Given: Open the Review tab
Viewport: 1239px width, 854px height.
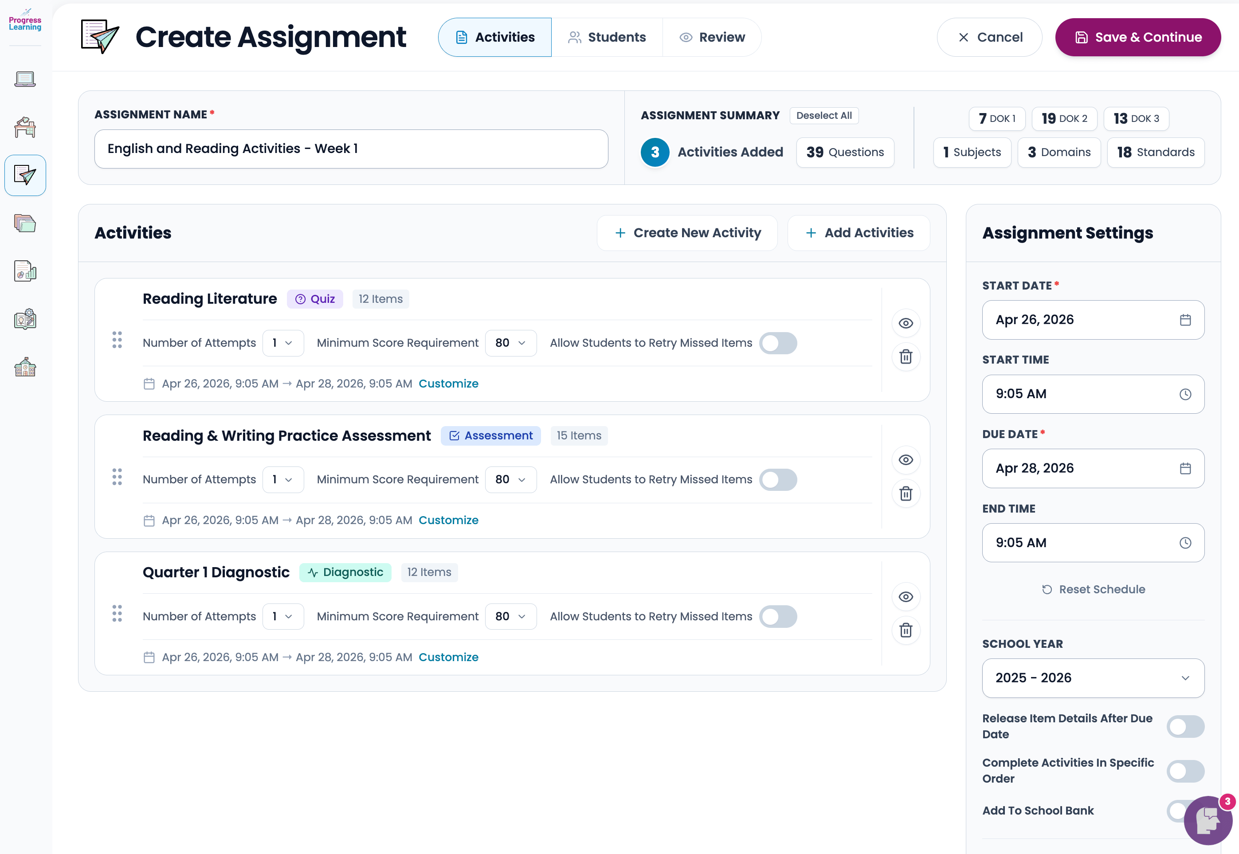Looking at the screenshot, I should 711,37.
